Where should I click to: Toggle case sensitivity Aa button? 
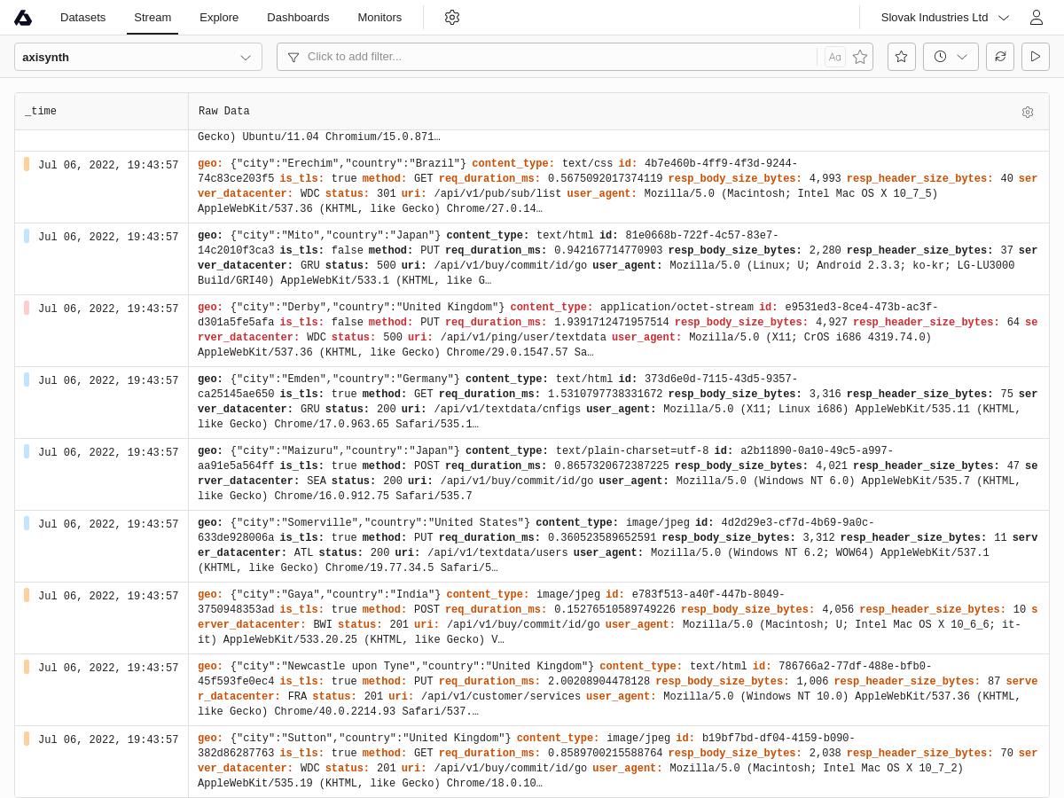pos(835,57)
